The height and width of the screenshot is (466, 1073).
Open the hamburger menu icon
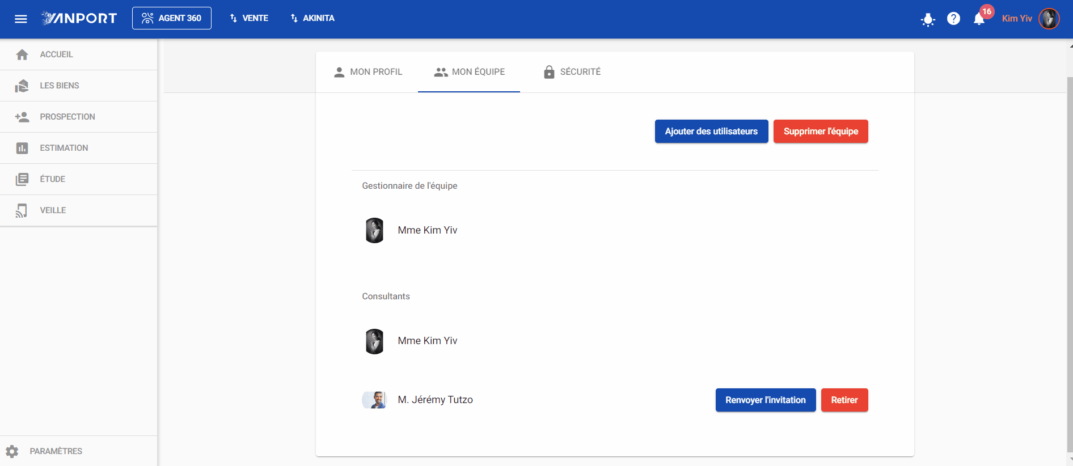click(x=21, y=19)
